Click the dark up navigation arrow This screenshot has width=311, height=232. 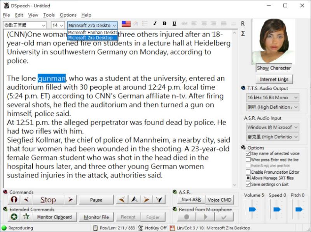tap(135, 200)
